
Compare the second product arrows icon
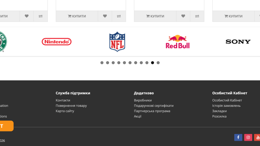119,16
